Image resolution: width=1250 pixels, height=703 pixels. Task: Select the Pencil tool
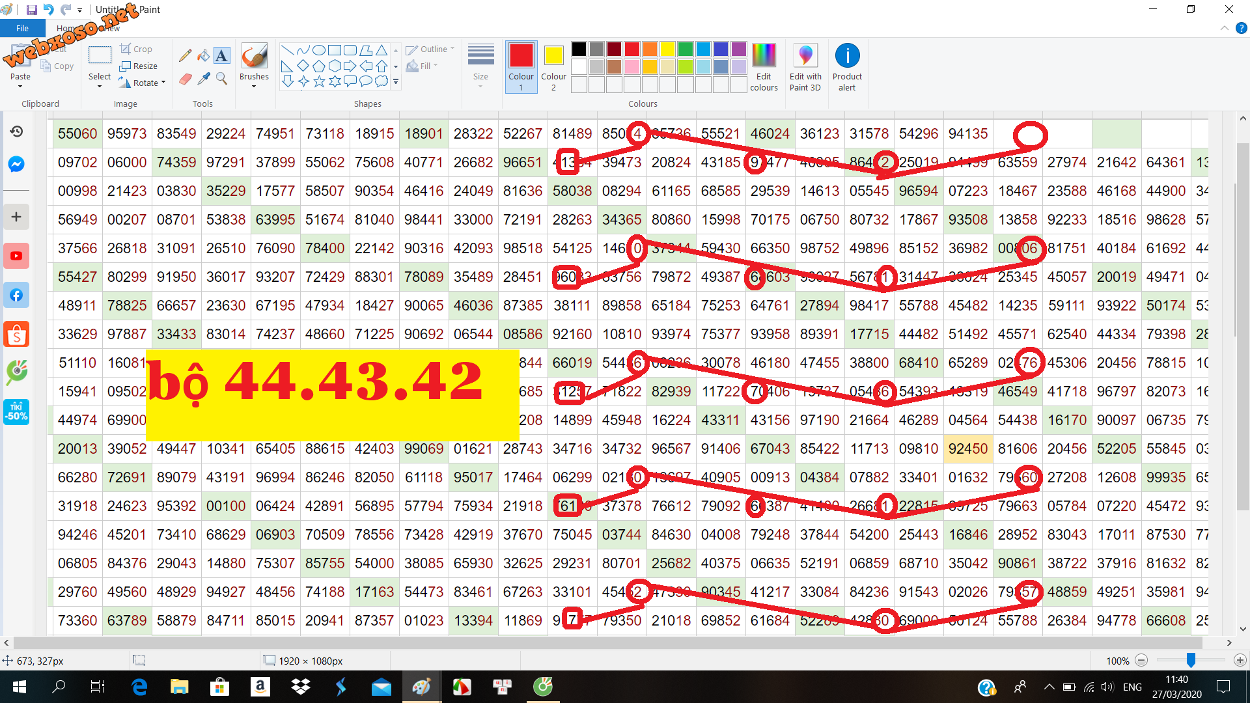[x=186, y=55]
